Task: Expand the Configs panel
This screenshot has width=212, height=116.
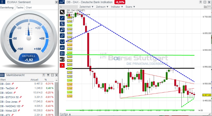Action: coord(65,114)
